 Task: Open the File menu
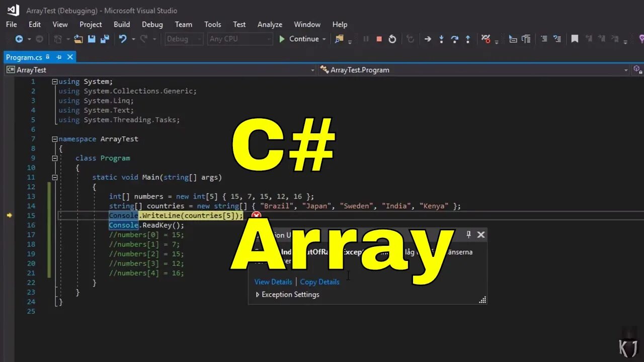pyautogui.click(x=11, y=24)
